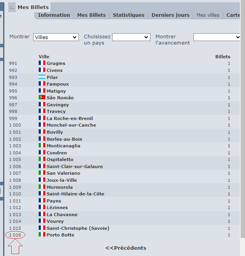Viewport: 245px width, 256px height.
Task: Click the Portugal flag beside São Romão
Action: pos(42,97)
